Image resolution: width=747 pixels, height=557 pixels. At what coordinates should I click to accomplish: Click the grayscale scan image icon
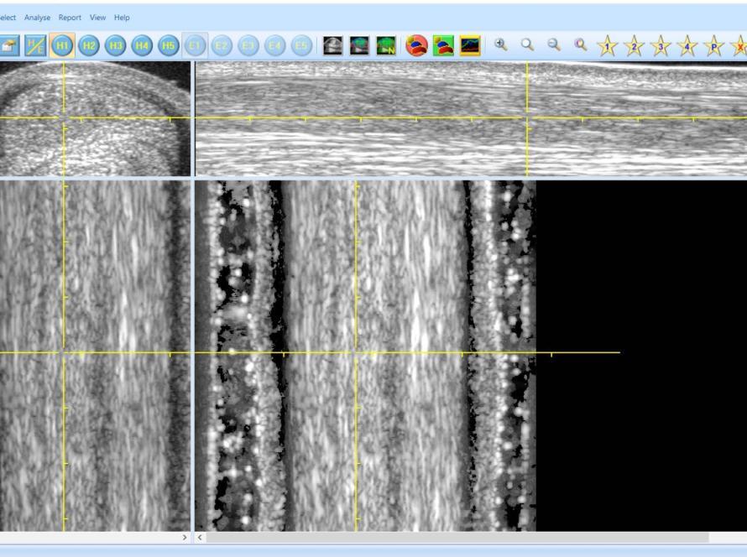[333, 45]
